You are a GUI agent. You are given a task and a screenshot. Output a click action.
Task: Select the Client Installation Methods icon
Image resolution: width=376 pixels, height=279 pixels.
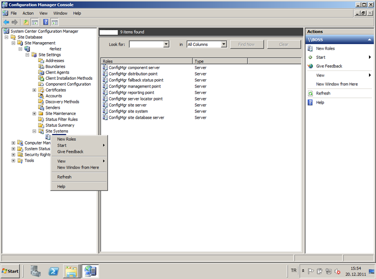pos(41,78)
